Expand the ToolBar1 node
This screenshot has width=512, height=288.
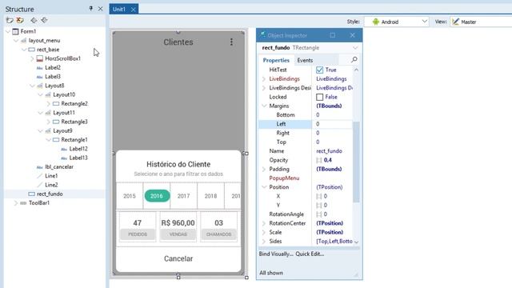point(16,203)
